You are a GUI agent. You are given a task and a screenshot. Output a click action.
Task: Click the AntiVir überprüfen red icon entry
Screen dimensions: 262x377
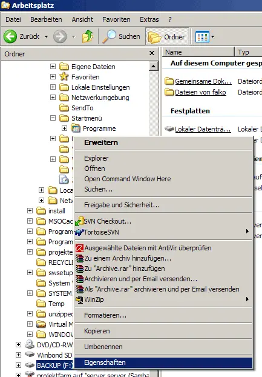coord(163,248)
